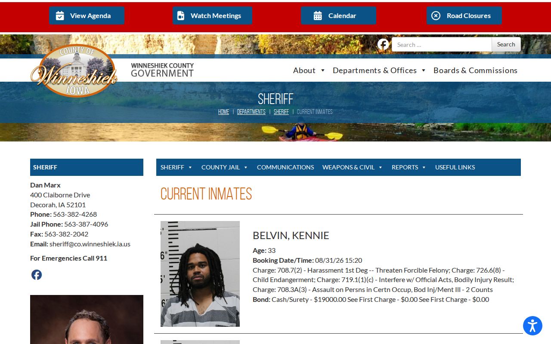Click the Search button

(506, 44)
